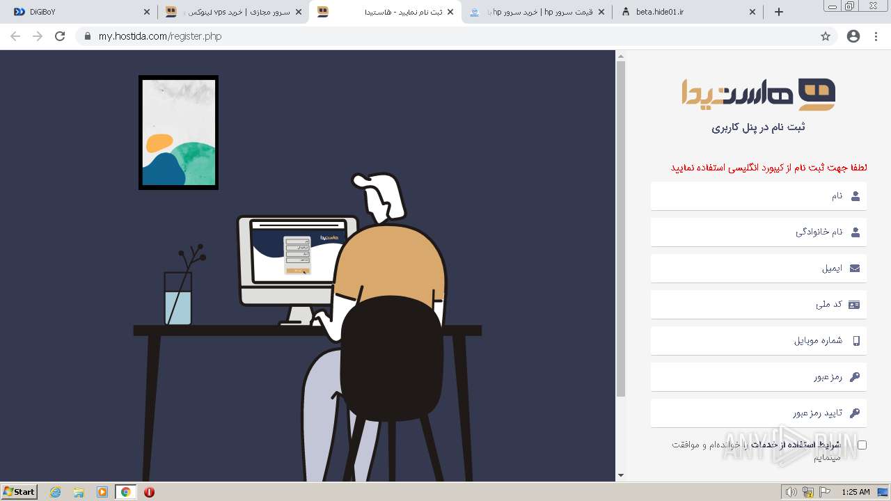Click the رمز عبور field

(x=759, y=377)
